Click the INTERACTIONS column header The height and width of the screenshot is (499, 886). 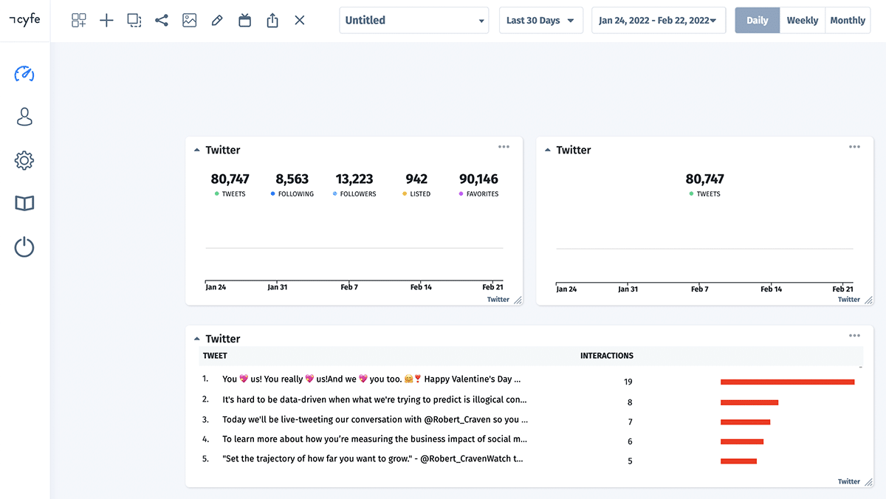[x=607, y=356]
